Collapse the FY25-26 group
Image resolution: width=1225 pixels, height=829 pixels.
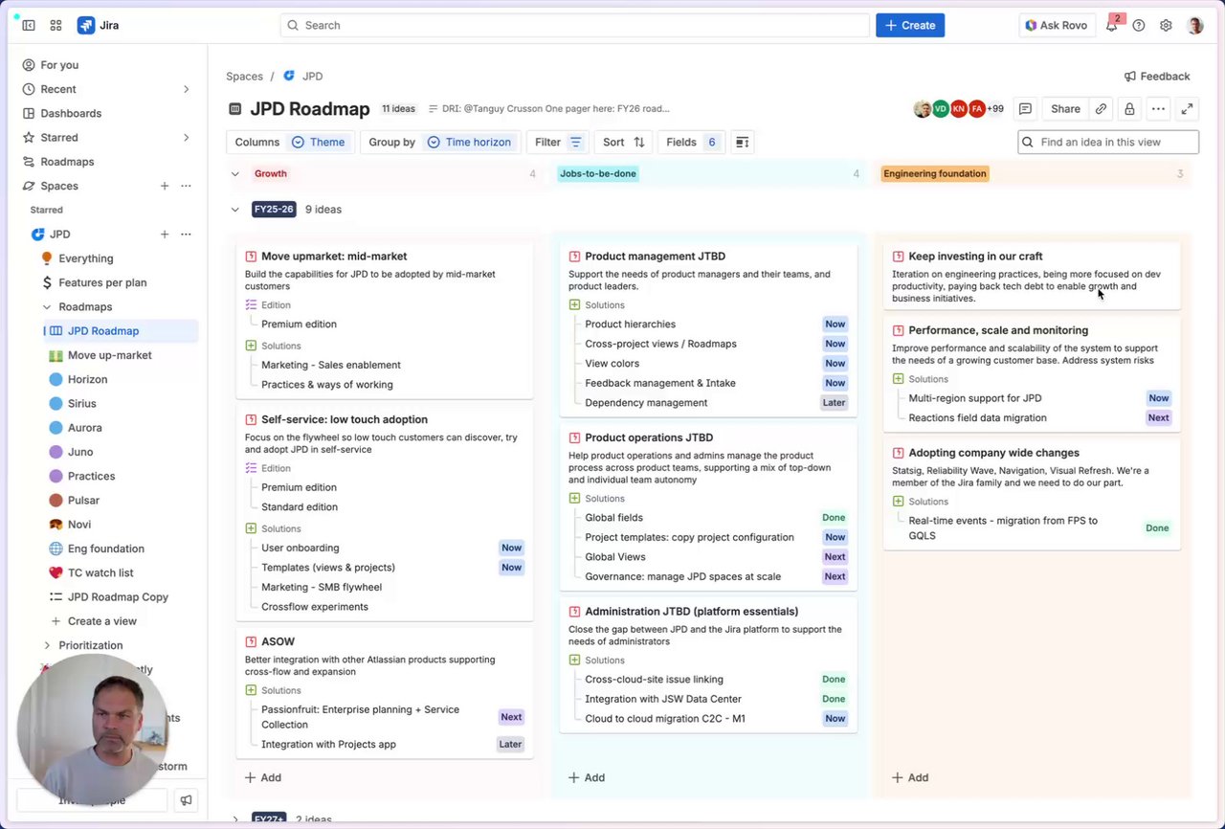click(x=235, y=210)
